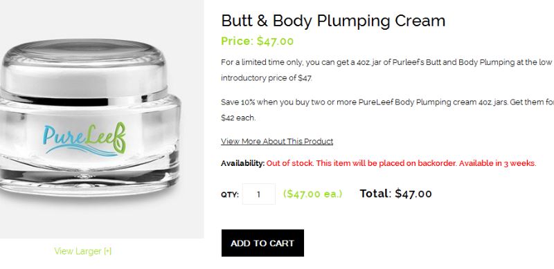
Task: Click the plus symbol beside View Larger
Action: click(107, 251)
